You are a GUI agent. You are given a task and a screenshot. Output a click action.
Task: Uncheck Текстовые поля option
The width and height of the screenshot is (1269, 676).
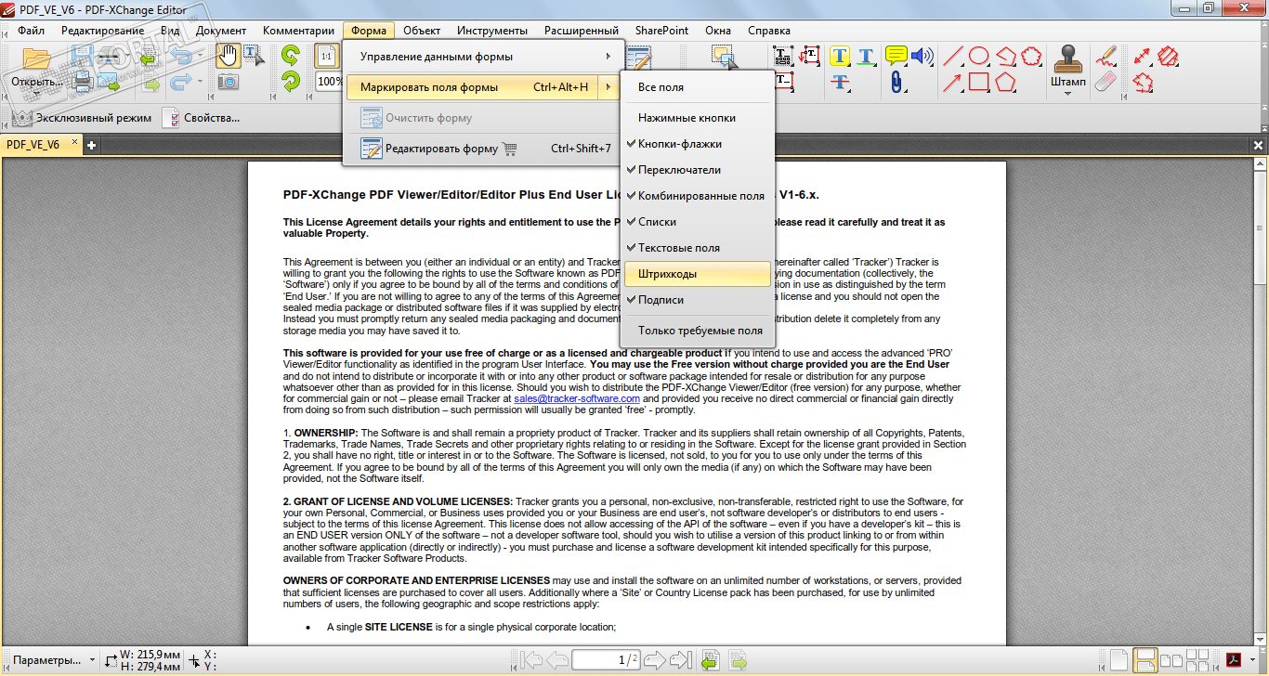697,248
